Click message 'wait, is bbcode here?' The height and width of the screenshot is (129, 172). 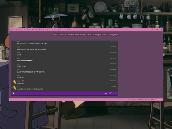25,61
